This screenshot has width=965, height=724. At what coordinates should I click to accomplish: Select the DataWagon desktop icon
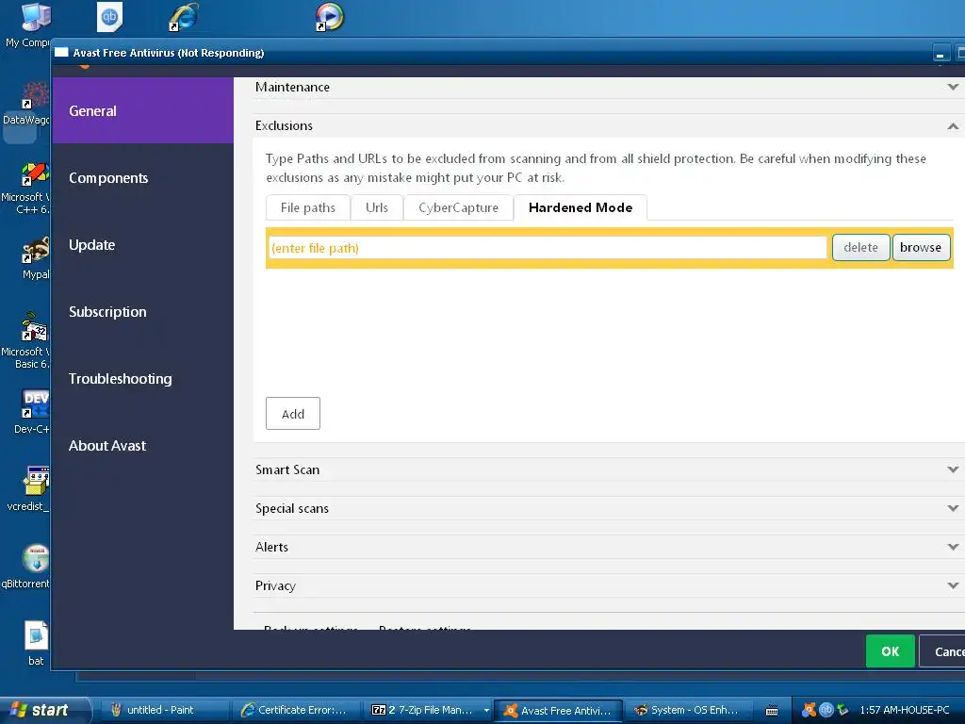point(25,104)
